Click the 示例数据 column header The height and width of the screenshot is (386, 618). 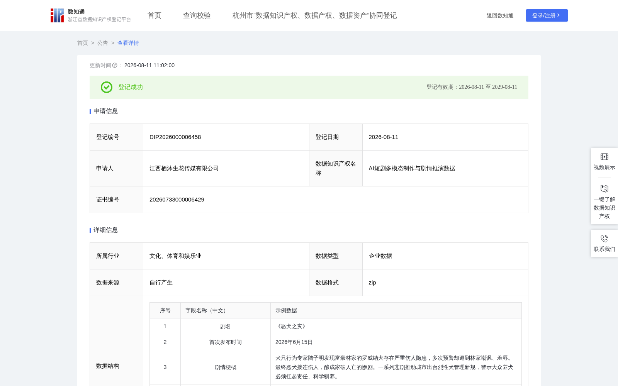pyautogui.click(x=396, y=310)
